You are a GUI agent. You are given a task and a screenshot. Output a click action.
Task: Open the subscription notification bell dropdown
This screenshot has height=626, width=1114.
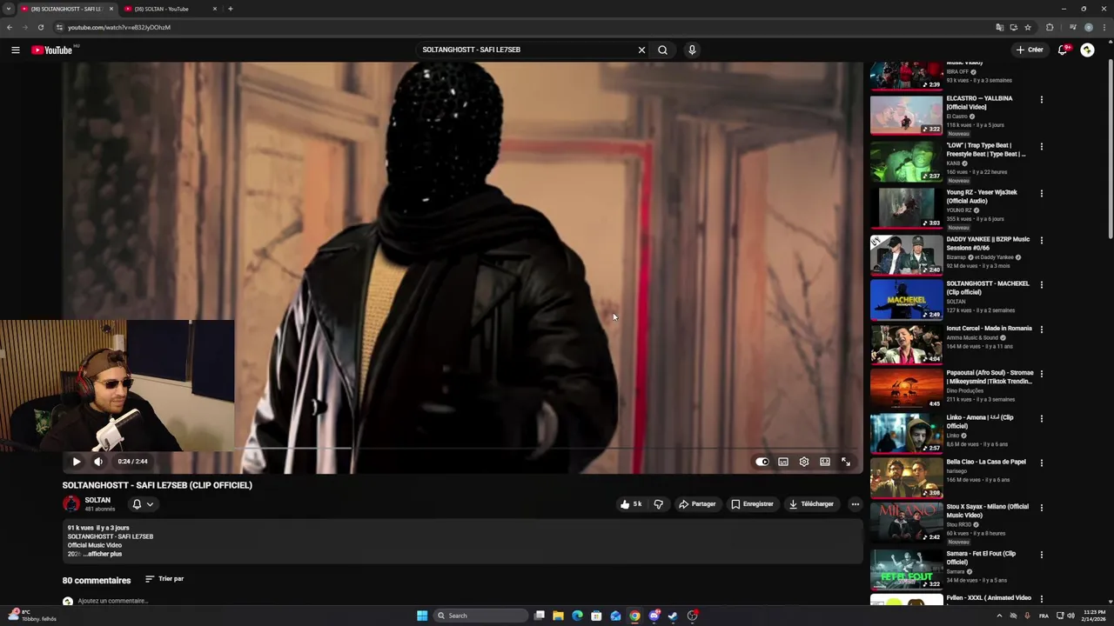click(x=142, y=504)
